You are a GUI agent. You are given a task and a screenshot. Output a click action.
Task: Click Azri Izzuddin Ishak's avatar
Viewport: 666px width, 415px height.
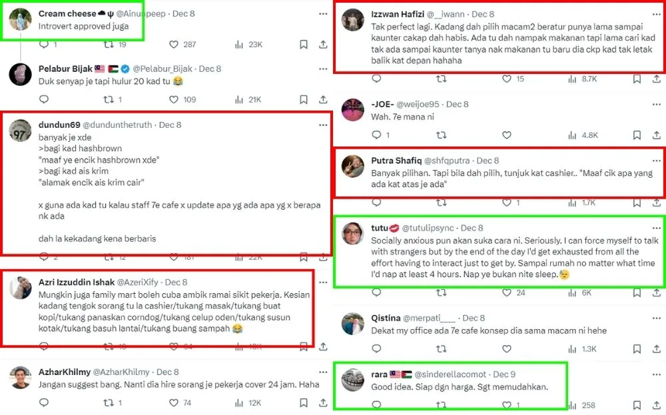(21, 288)
